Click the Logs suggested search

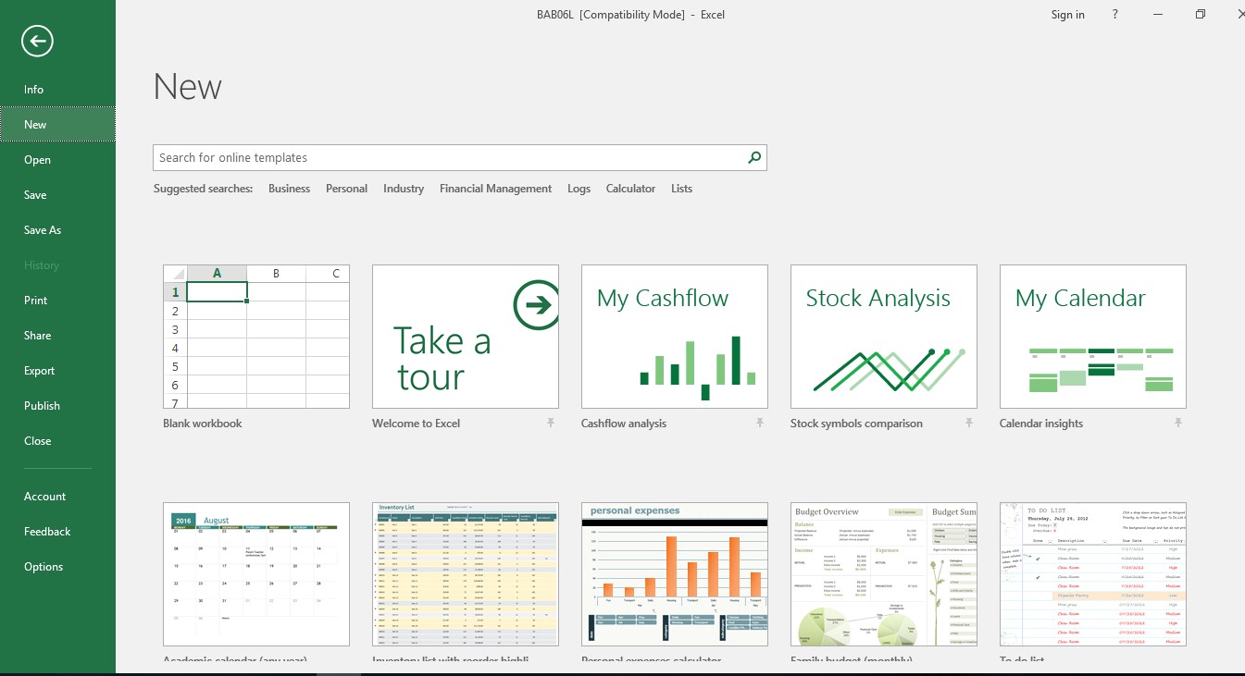pos(579,189)
